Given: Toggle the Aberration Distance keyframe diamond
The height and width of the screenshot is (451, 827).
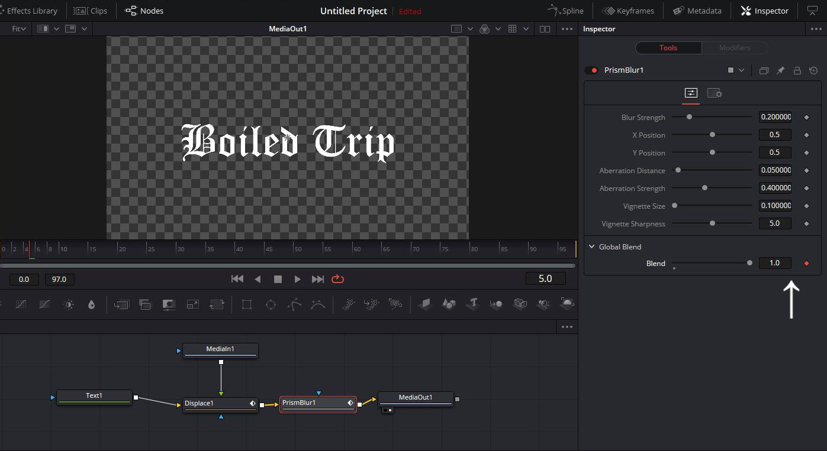Looking at the screenshot, I should pyautogui.click(x=806, y=170).
